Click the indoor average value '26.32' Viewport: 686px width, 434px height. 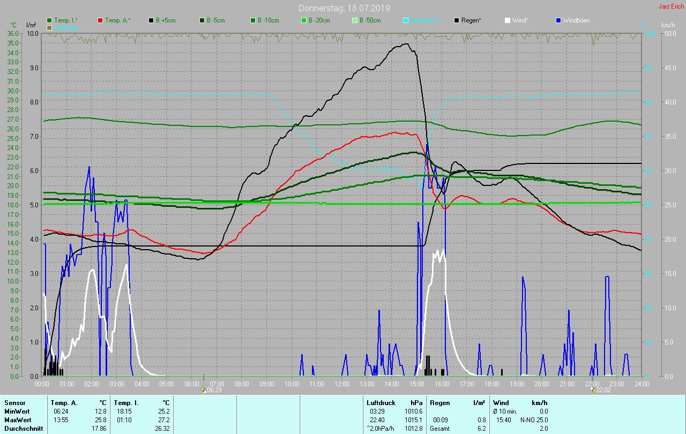(x=162, y=429)
